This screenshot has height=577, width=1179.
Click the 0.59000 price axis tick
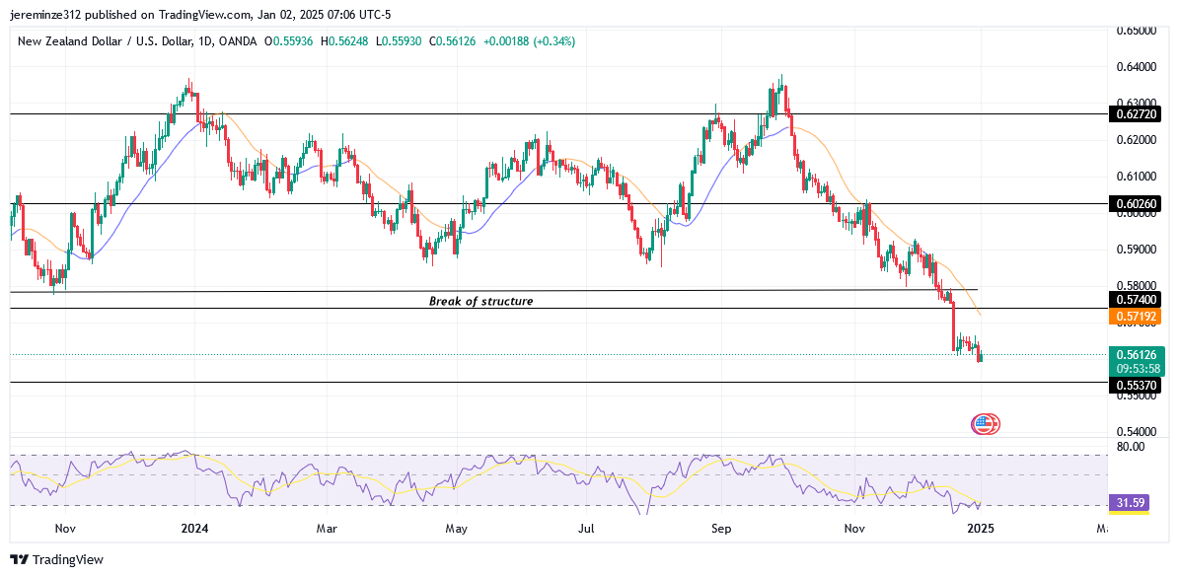click(x=1135, y=250)
